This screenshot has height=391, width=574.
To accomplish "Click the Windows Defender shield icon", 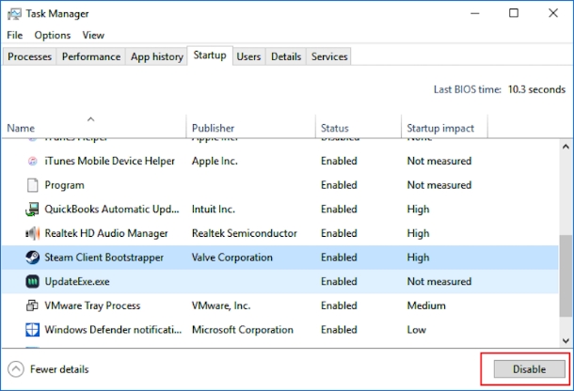I will point(31,330).
